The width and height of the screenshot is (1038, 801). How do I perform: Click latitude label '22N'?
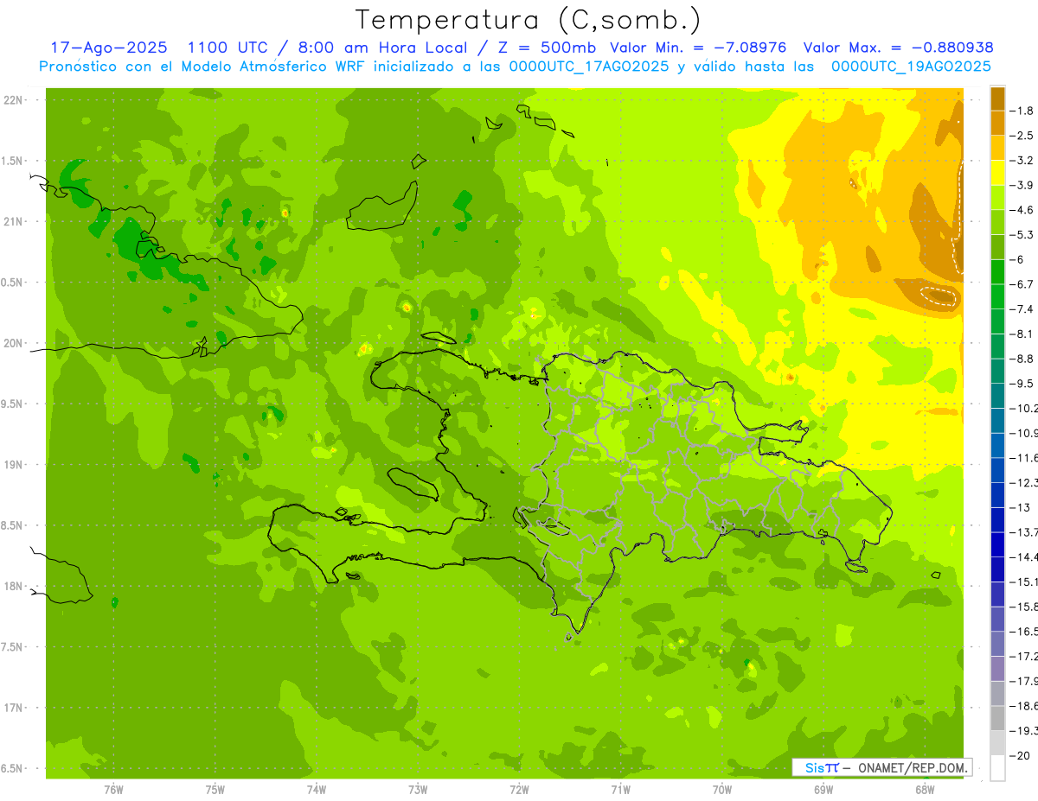click(14, 100)
